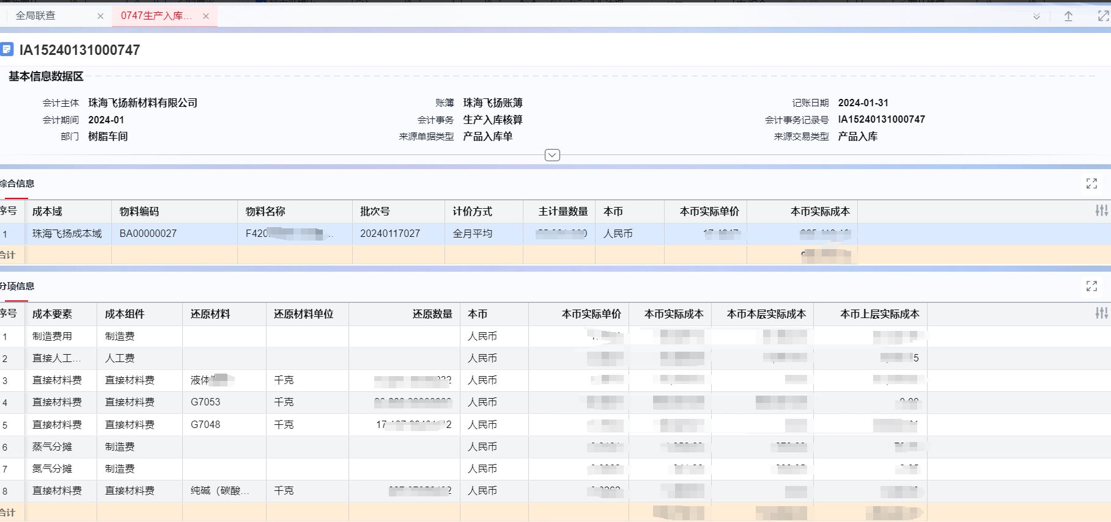
Task: Close the 全局联查 tab
Action: (x=100, y=16)
